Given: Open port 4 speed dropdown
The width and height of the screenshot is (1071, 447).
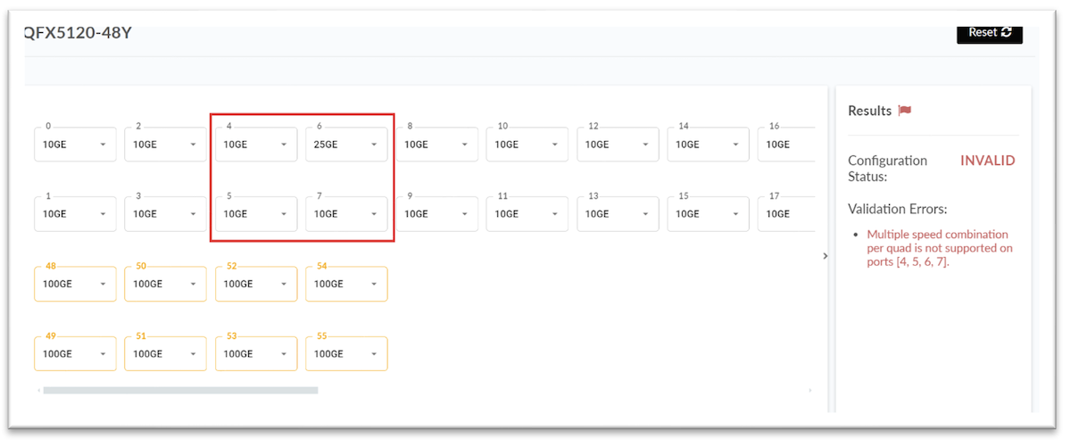Looking at the screenshot, I should point(256,145).
